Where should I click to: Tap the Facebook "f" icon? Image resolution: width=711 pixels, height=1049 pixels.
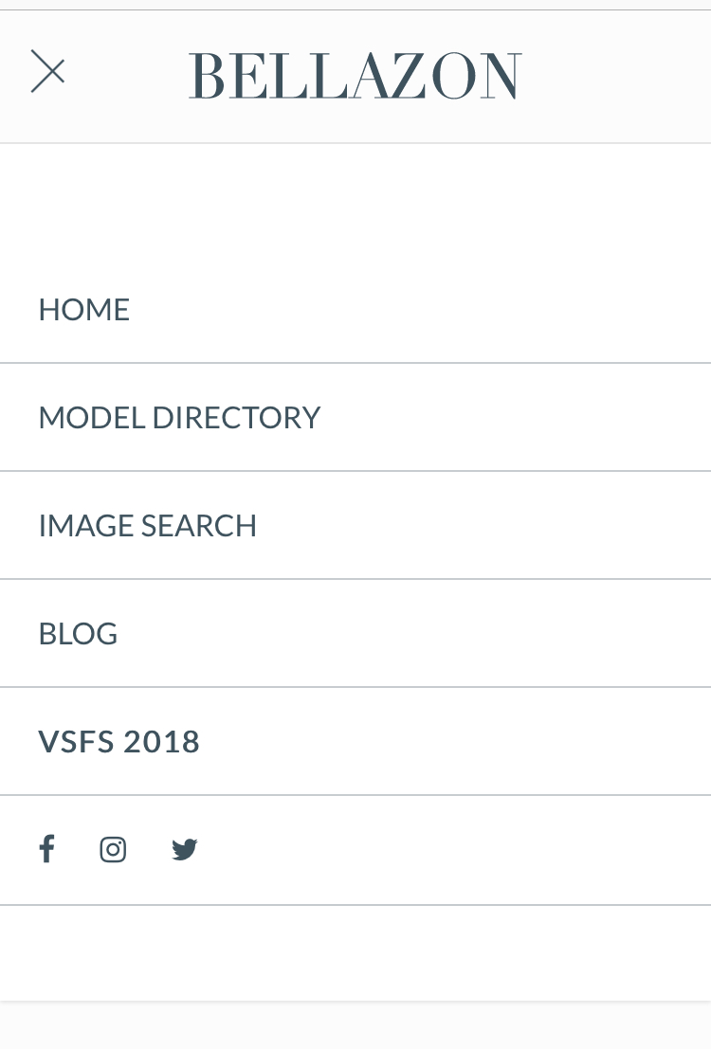click(x=46, y=849)
